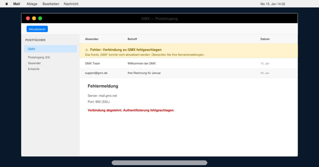Click the Aktualisieren button

(x=37, y=29)
